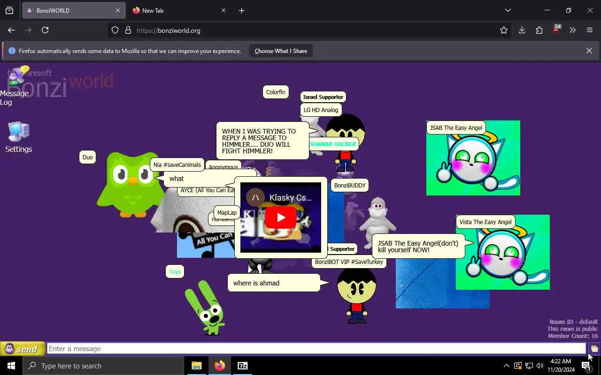Open the media icon beside message field
This screenshot has width=601, height=375.
click(594, 349)
